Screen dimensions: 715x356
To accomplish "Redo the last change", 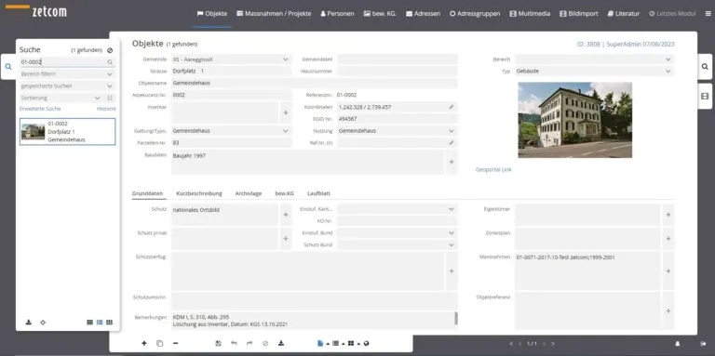I will tap(250, 343).
